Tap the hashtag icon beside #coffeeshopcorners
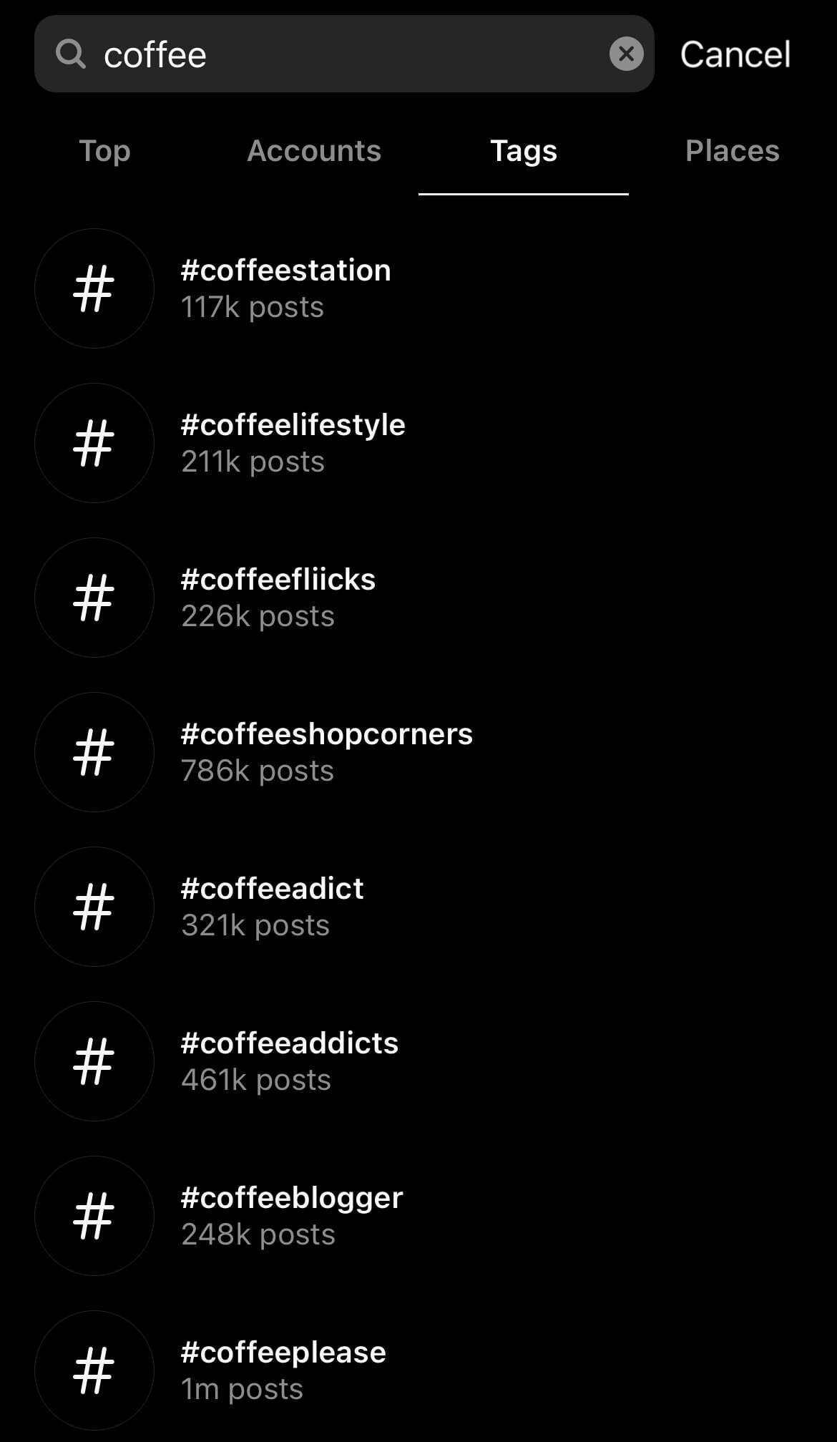The width and height of the screenshot is (837, 1442). 94,752
